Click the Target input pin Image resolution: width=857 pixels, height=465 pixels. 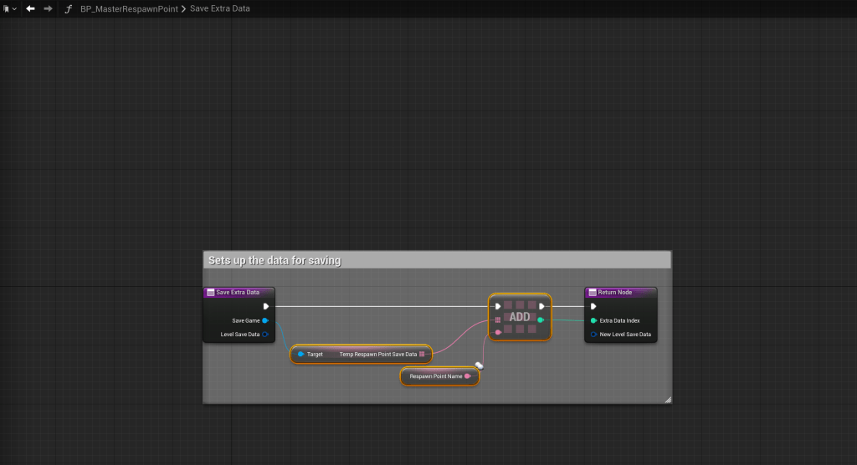[x=300, y=355]
